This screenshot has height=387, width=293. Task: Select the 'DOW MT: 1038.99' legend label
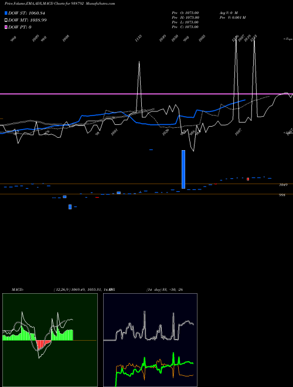[x=28, y=20]
